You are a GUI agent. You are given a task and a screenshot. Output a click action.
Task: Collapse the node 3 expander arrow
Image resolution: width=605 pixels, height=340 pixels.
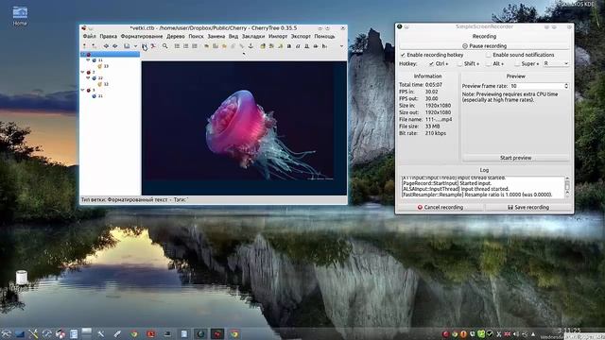[x=82, y=90]
